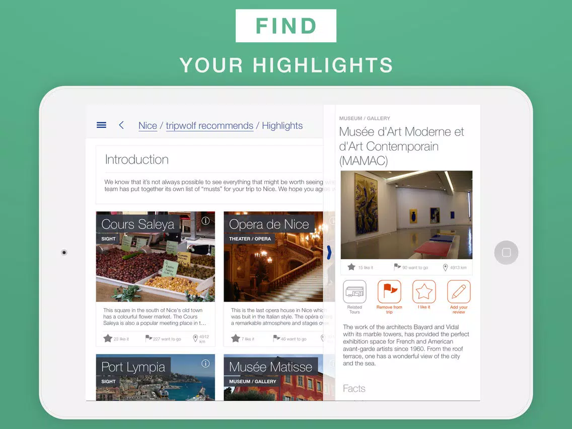
Task: Open the Cours Saleya photo card
Action: click(x=156, y=256)
